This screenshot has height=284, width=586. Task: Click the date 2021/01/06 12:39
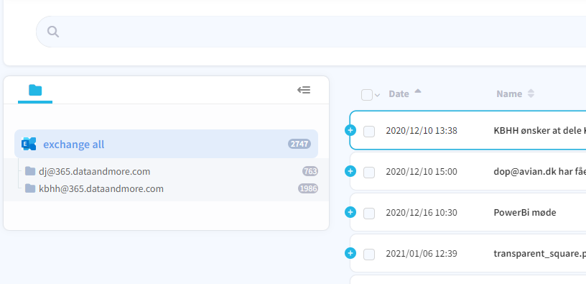point(422,254)
